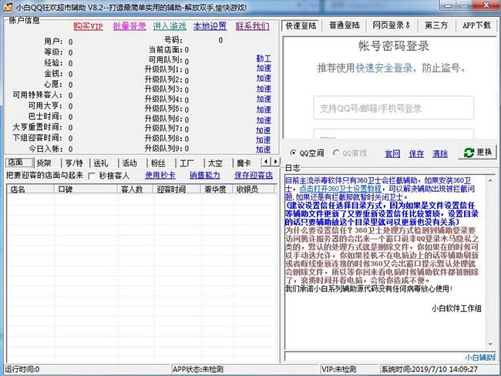Click 加速 next to 升级队列3

(x=264, y=89)
